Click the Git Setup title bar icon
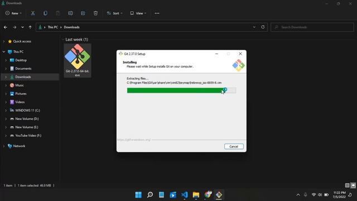Screen dimensions: 357x201 (120, 54)
